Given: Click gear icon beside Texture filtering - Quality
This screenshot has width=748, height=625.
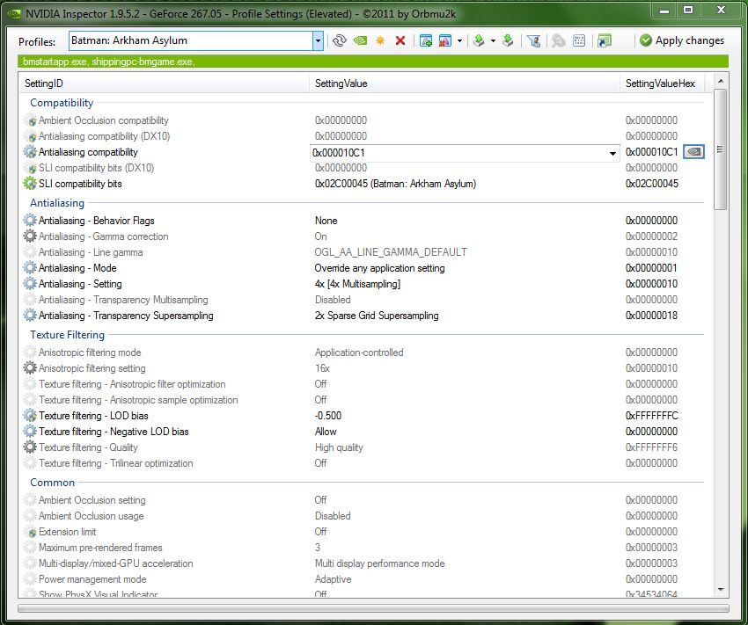Looking at the screenshot, I should point(30,447).
